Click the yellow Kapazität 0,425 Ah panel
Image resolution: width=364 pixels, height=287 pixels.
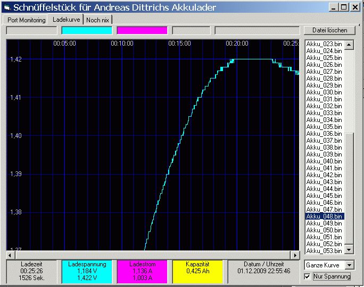[197, 272]
